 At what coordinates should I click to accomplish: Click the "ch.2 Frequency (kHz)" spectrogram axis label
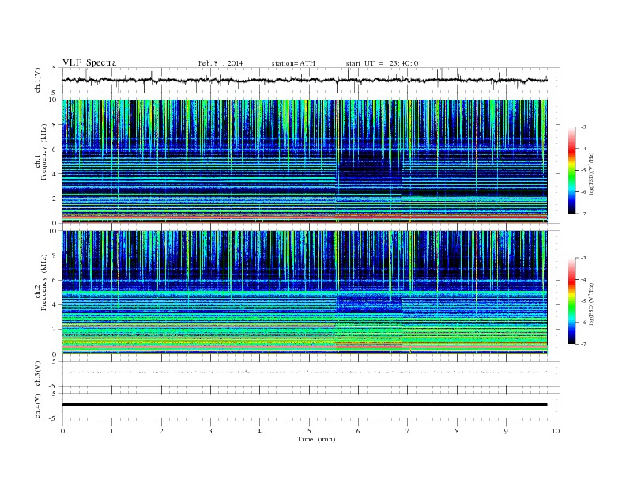tap(41, 282)
